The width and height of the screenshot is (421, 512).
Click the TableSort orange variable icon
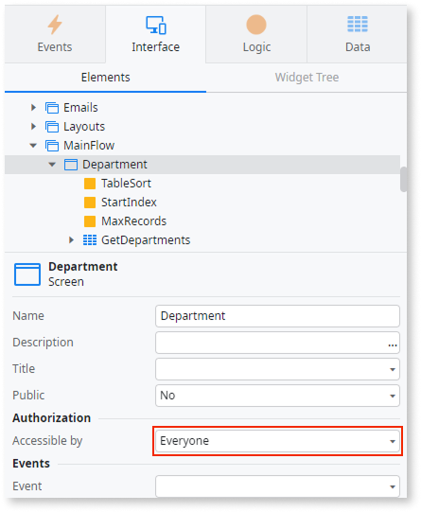(90, 184)
